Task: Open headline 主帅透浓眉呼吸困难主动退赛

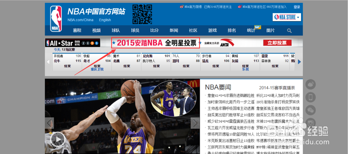Action: point(231,108)
